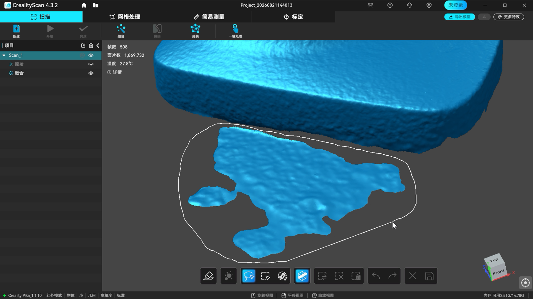Screen dimensions: 533x299
Task: Delete the selected region with trash icon
Action: pyautogui.click(x=356, y=276)
